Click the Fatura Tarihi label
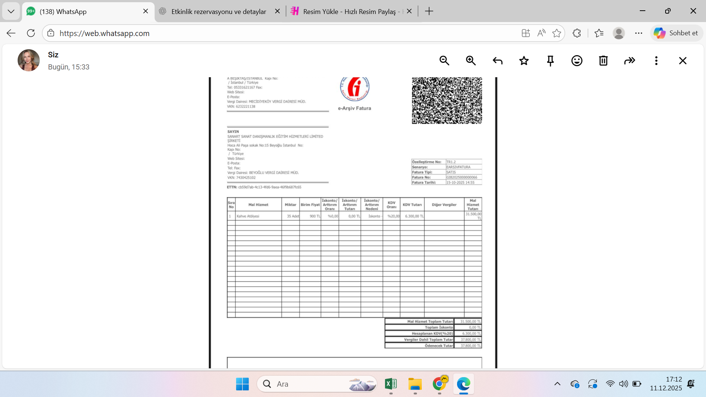Viewport: 706px width, 397px height. click(x=424, y=182)
